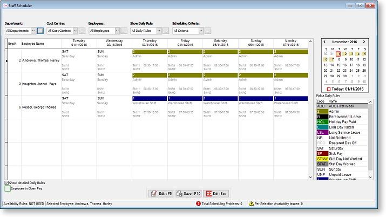The image size is (386, 217).
Task: Click the red Total Scheduling Problems icon
Action: [198, 204]
